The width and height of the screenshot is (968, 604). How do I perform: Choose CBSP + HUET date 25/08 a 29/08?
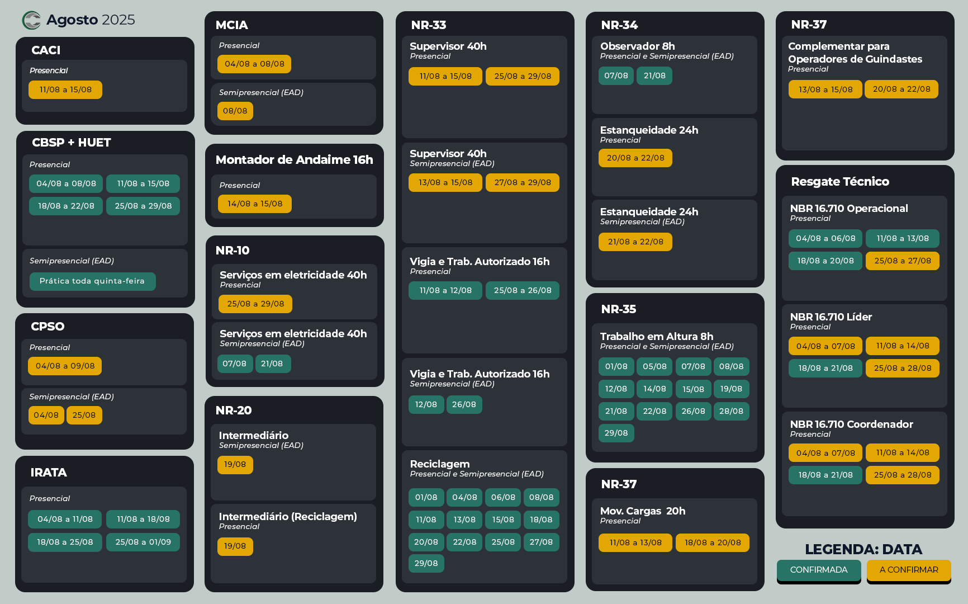tap(143, 206)
